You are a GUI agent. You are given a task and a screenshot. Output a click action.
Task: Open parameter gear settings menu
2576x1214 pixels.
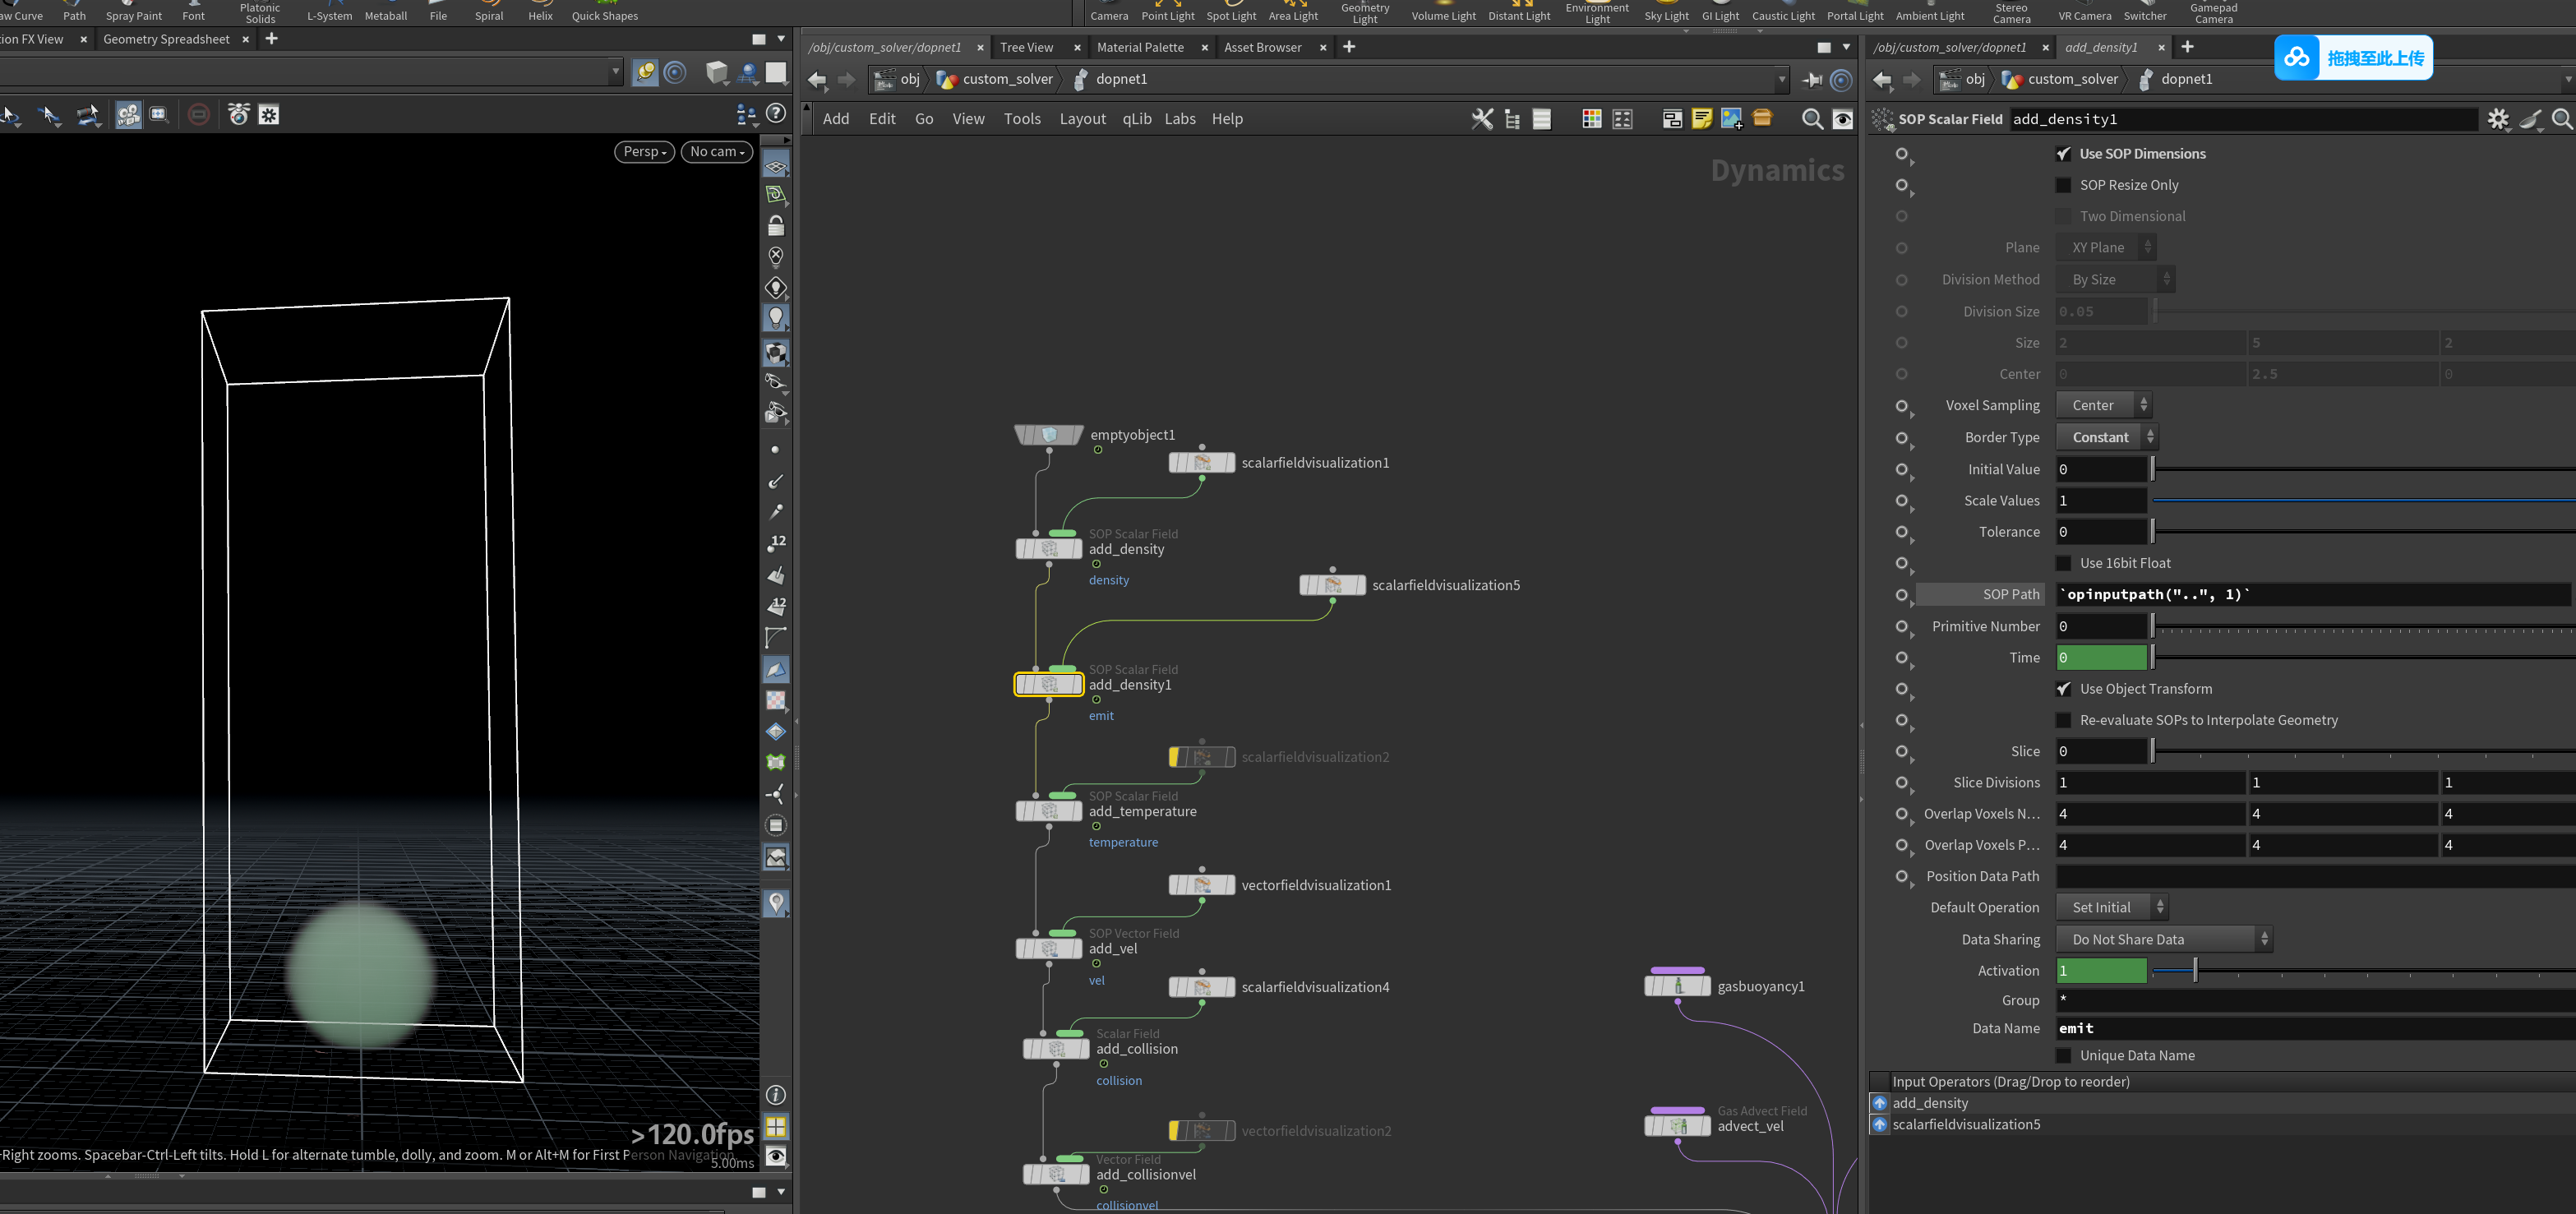2498,119
